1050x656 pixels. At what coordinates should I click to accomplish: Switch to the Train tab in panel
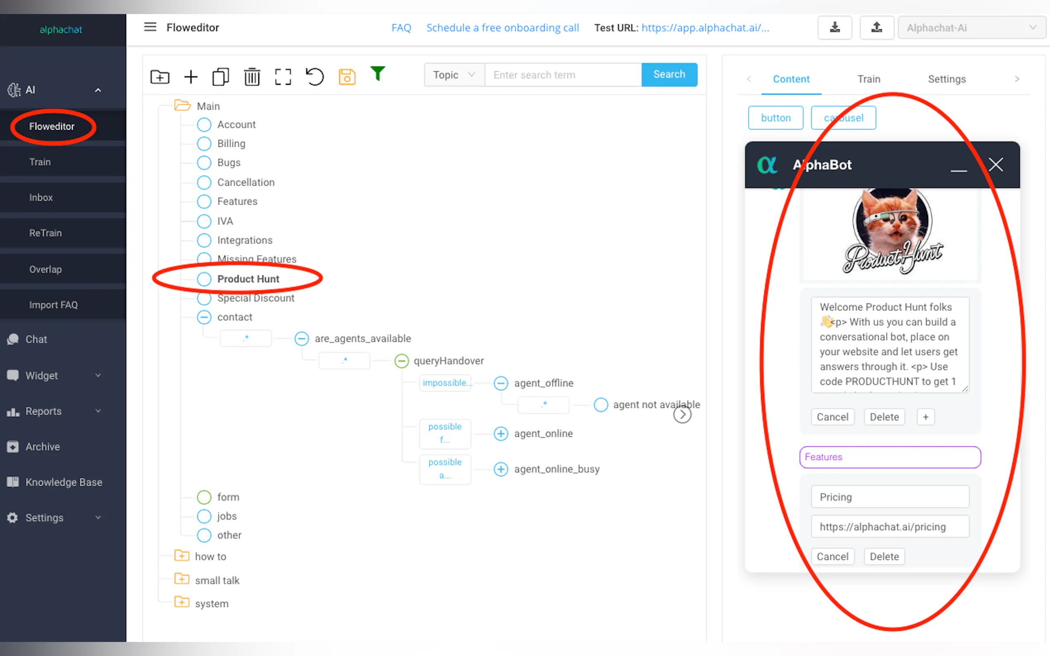(x=869, y=79)
